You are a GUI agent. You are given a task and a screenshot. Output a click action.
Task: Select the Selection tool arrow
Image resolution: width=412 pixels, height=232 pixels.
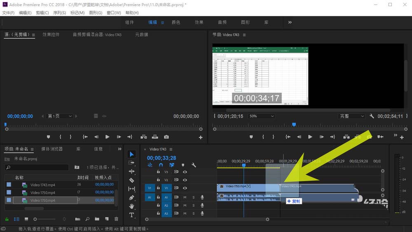(x=132, y=154)
